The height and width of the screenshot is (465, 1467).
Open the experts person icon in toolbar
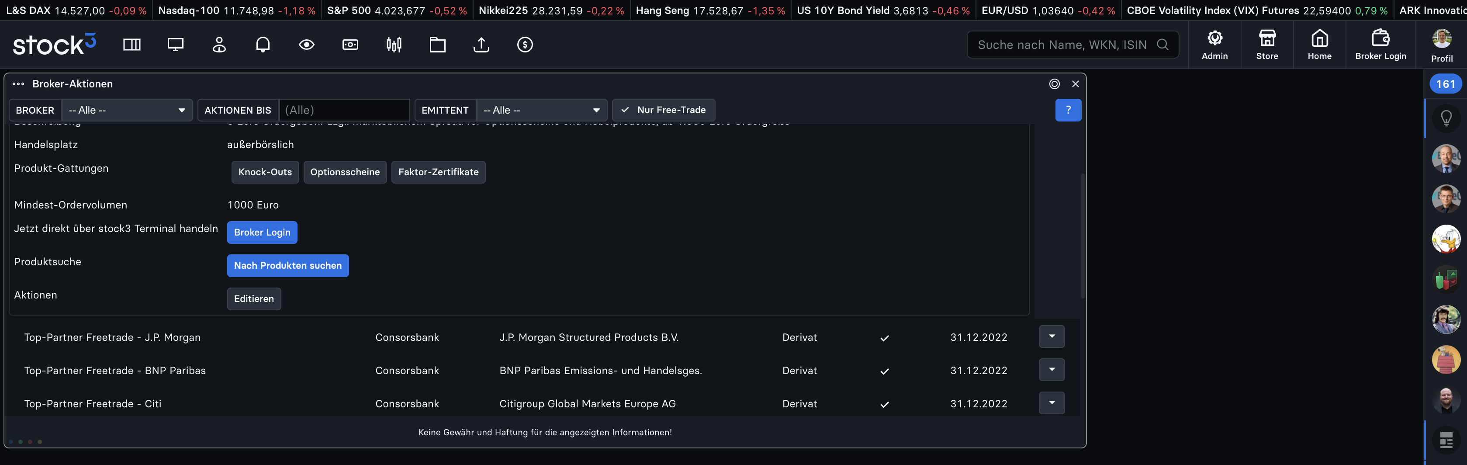[x=219, y=45]
